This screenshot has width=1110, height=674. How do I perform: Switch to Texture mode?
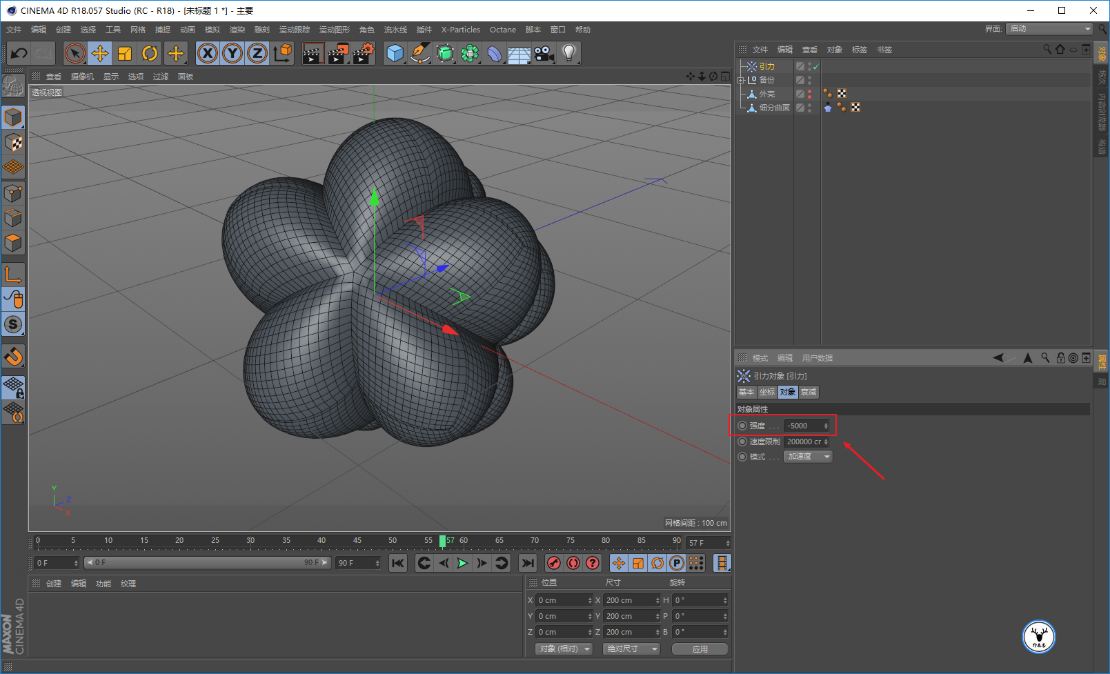click(x=13, y=143)
